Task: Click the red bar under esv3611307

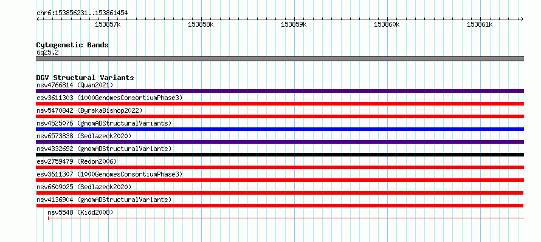Action: click(280, 180)
